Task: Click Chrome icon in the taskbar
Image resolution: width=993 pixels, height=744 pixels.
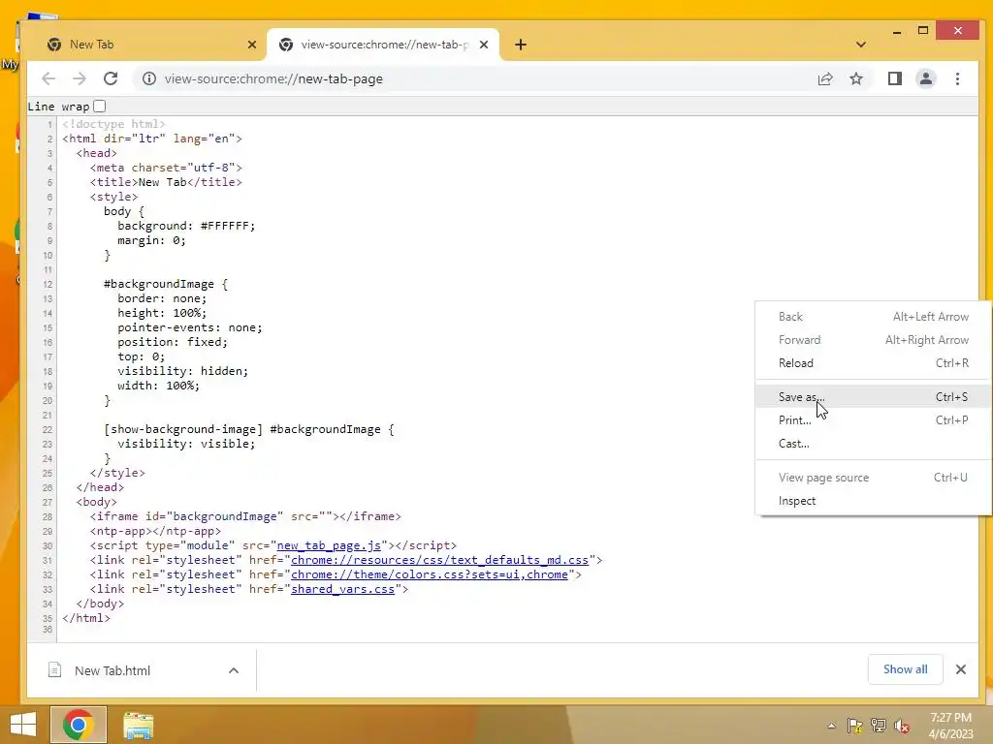Action: point(79,725)
